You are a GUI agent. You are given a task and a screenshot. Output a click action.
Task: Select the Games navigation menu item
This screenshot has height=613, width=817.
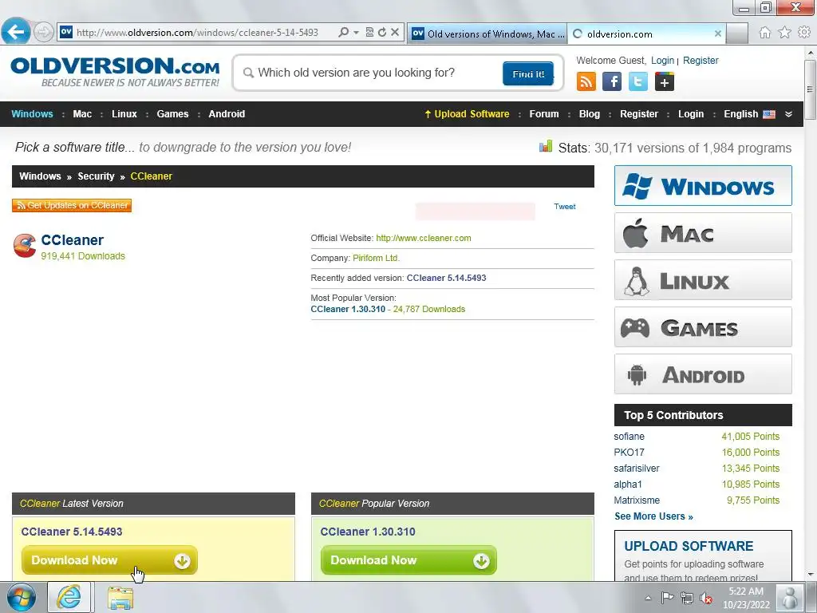172,114
